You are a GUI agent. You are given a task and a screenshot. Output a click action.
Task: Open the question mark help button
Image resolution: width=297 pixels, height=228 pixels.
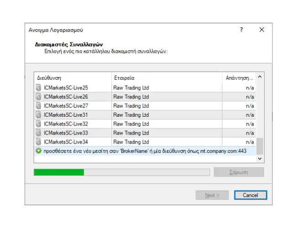(241, 30)
